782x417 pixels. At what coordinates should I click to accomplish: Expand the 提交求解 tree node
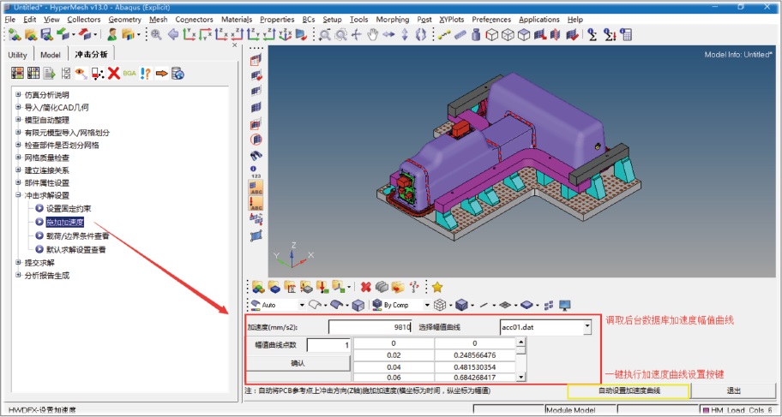[x=18, y=263]
